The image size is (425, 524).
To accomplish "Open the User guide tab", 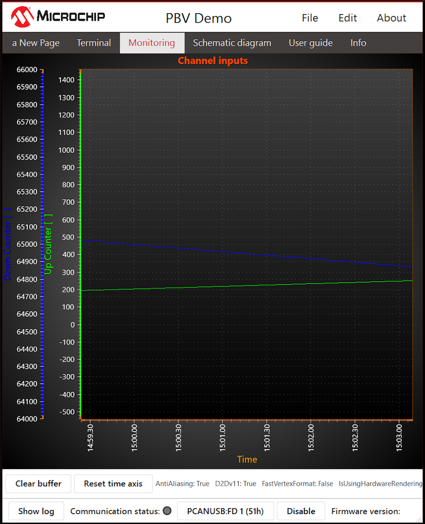I will click(x=311, y=43).
